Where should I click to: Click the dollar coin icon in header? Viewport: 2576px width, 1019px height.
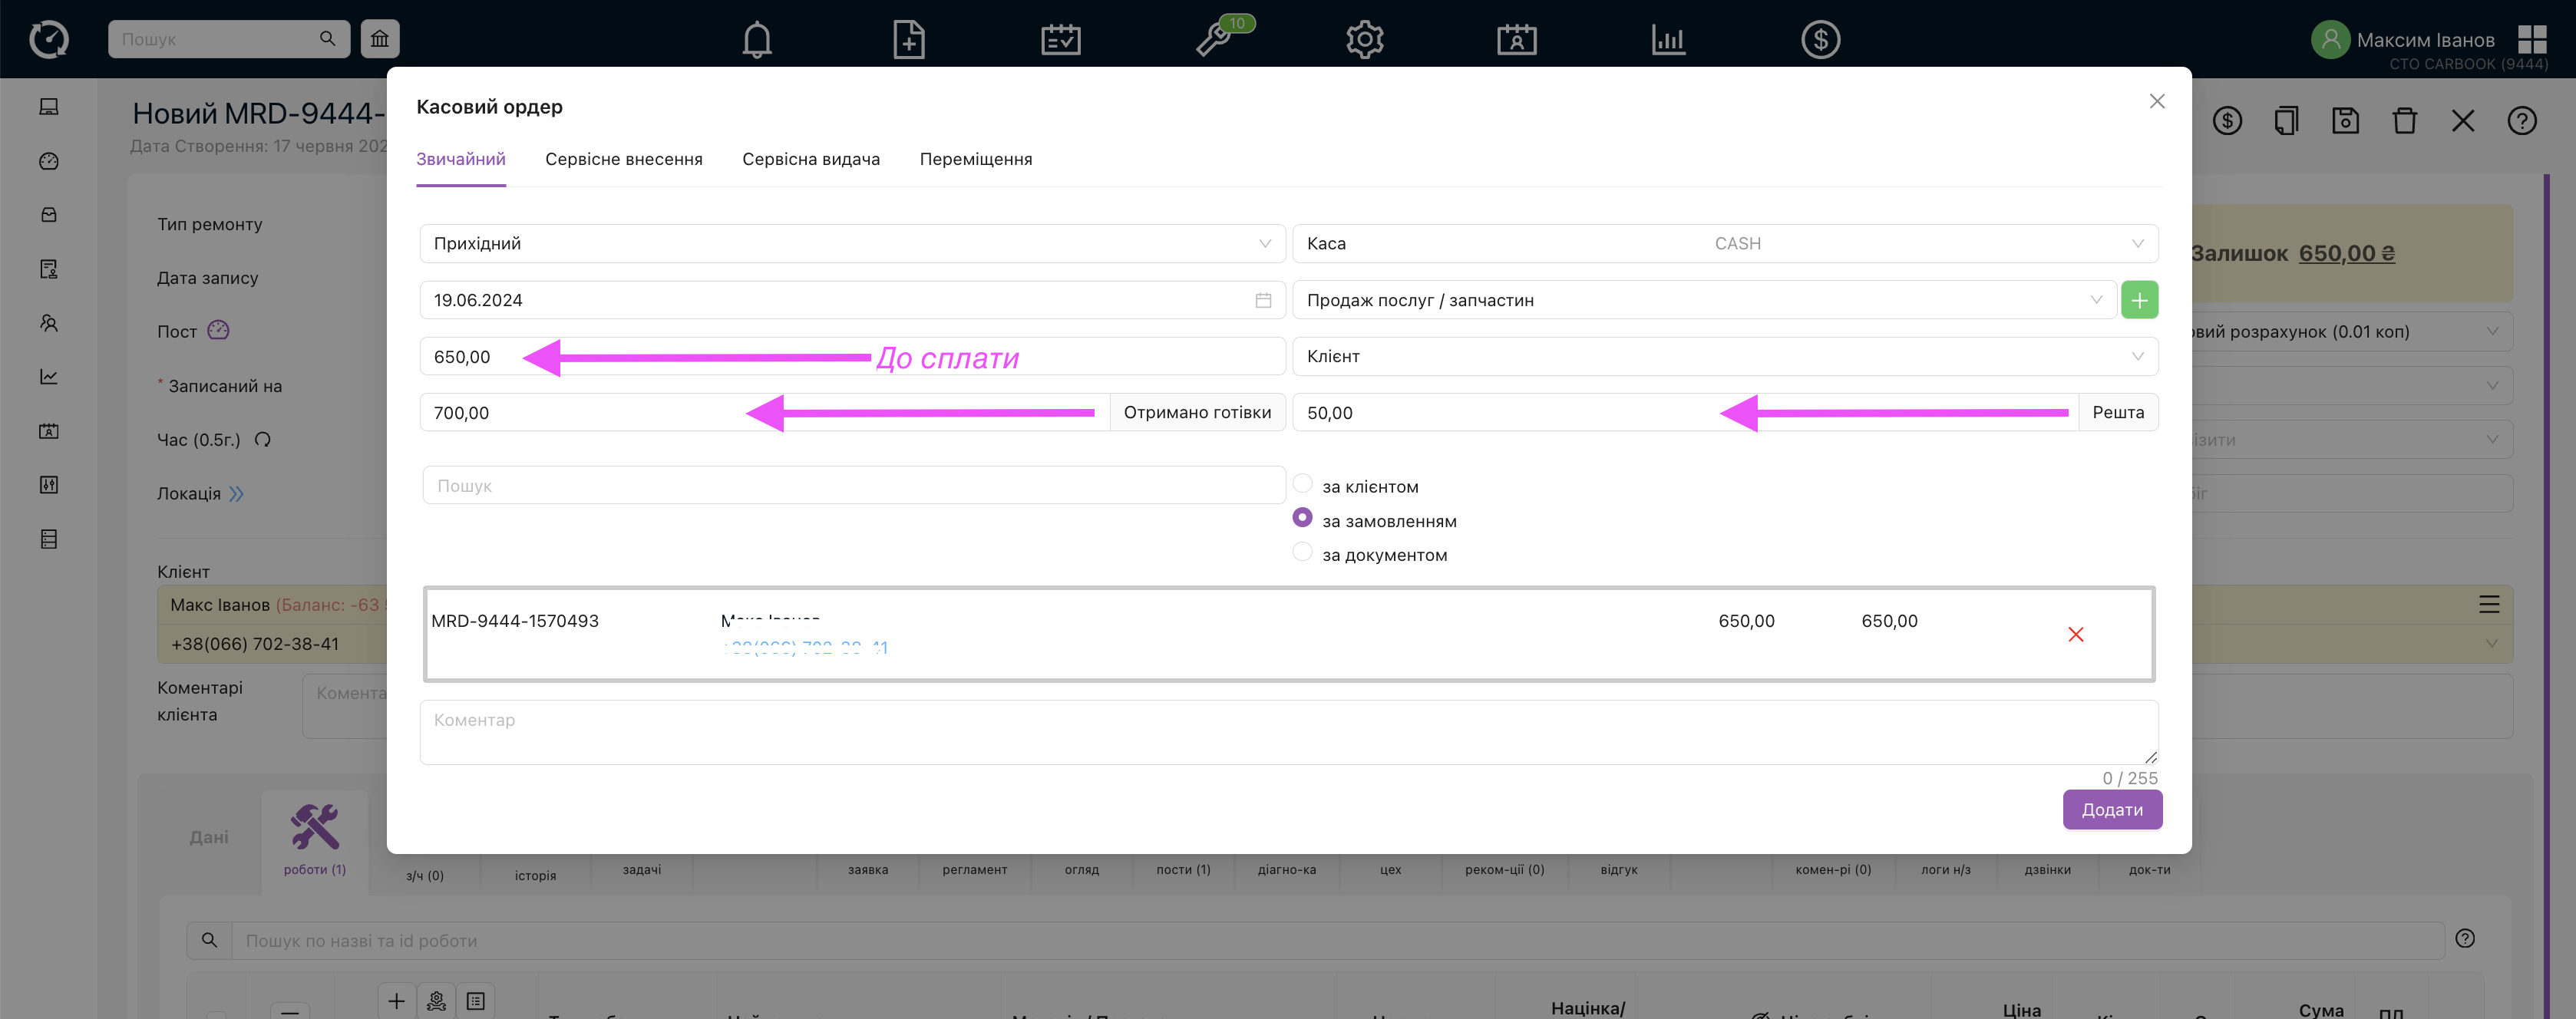tap(1820, 40)
